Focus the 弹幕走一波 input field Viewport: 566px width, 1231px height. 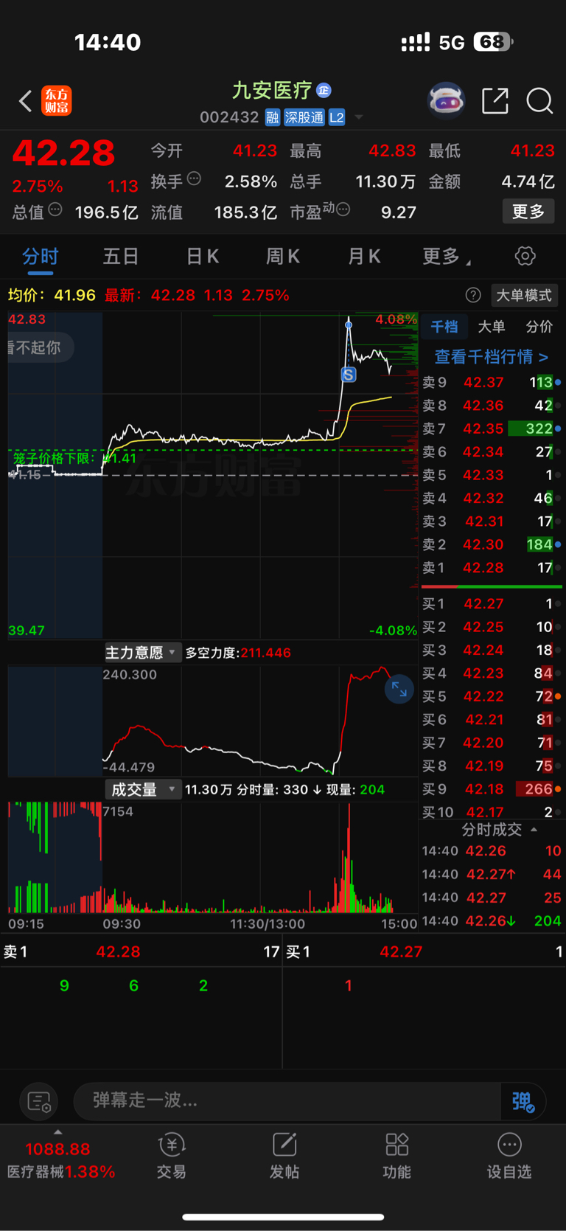coord(287,1102)
